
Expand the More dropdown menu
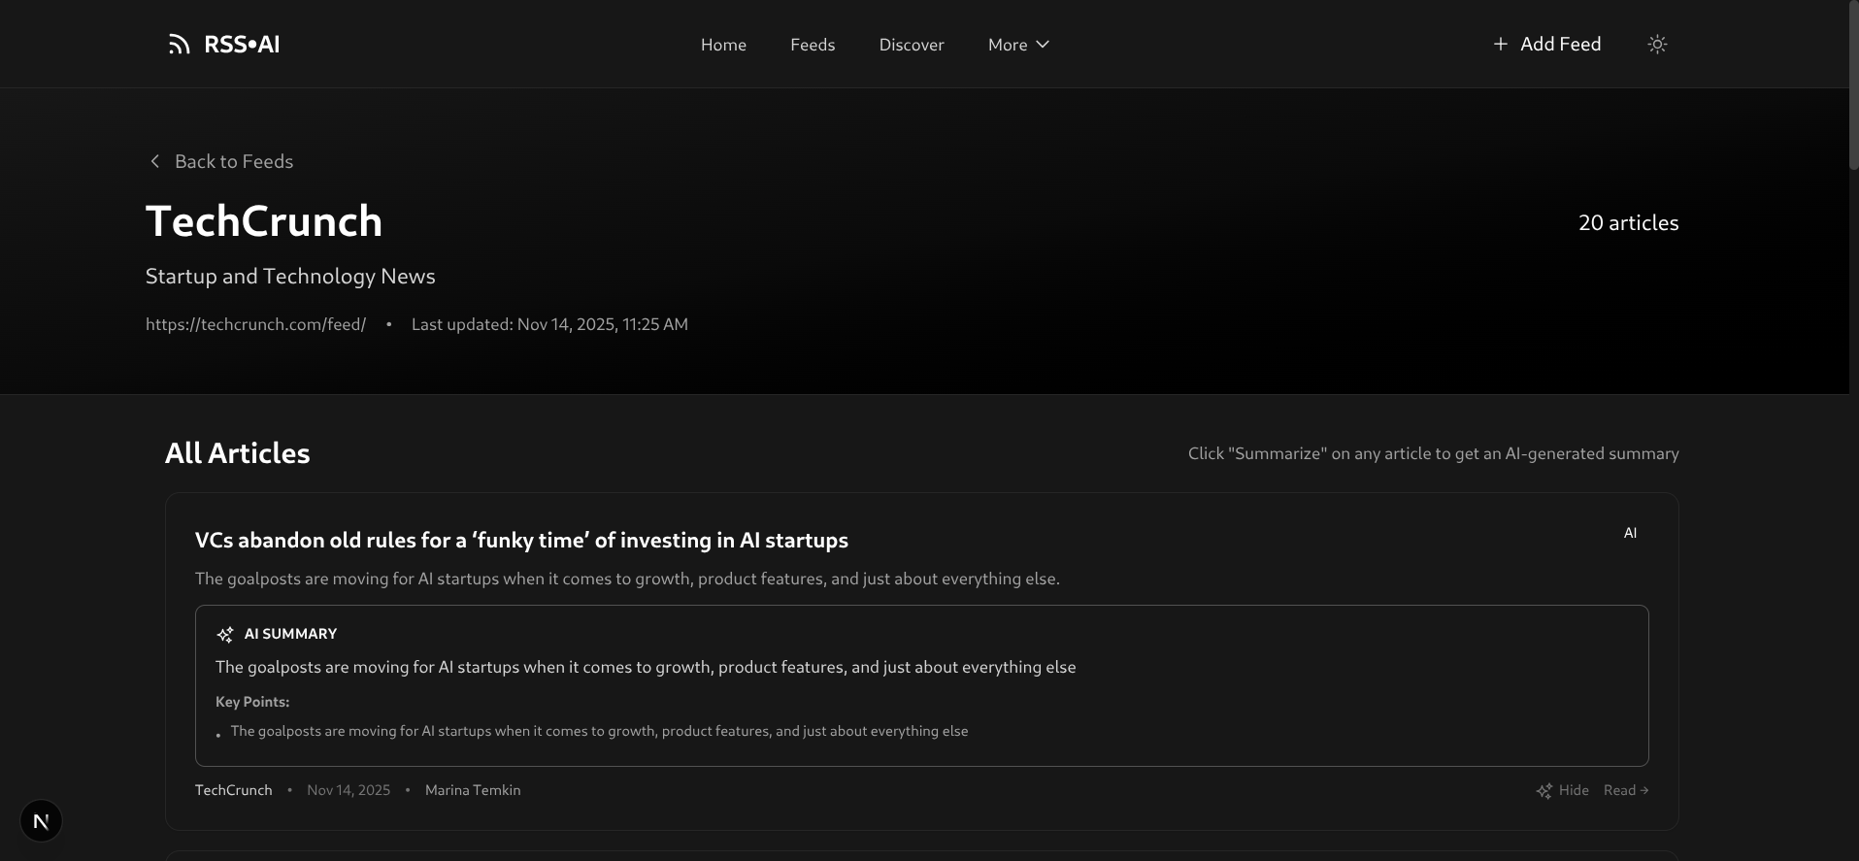coord(1018,45)
